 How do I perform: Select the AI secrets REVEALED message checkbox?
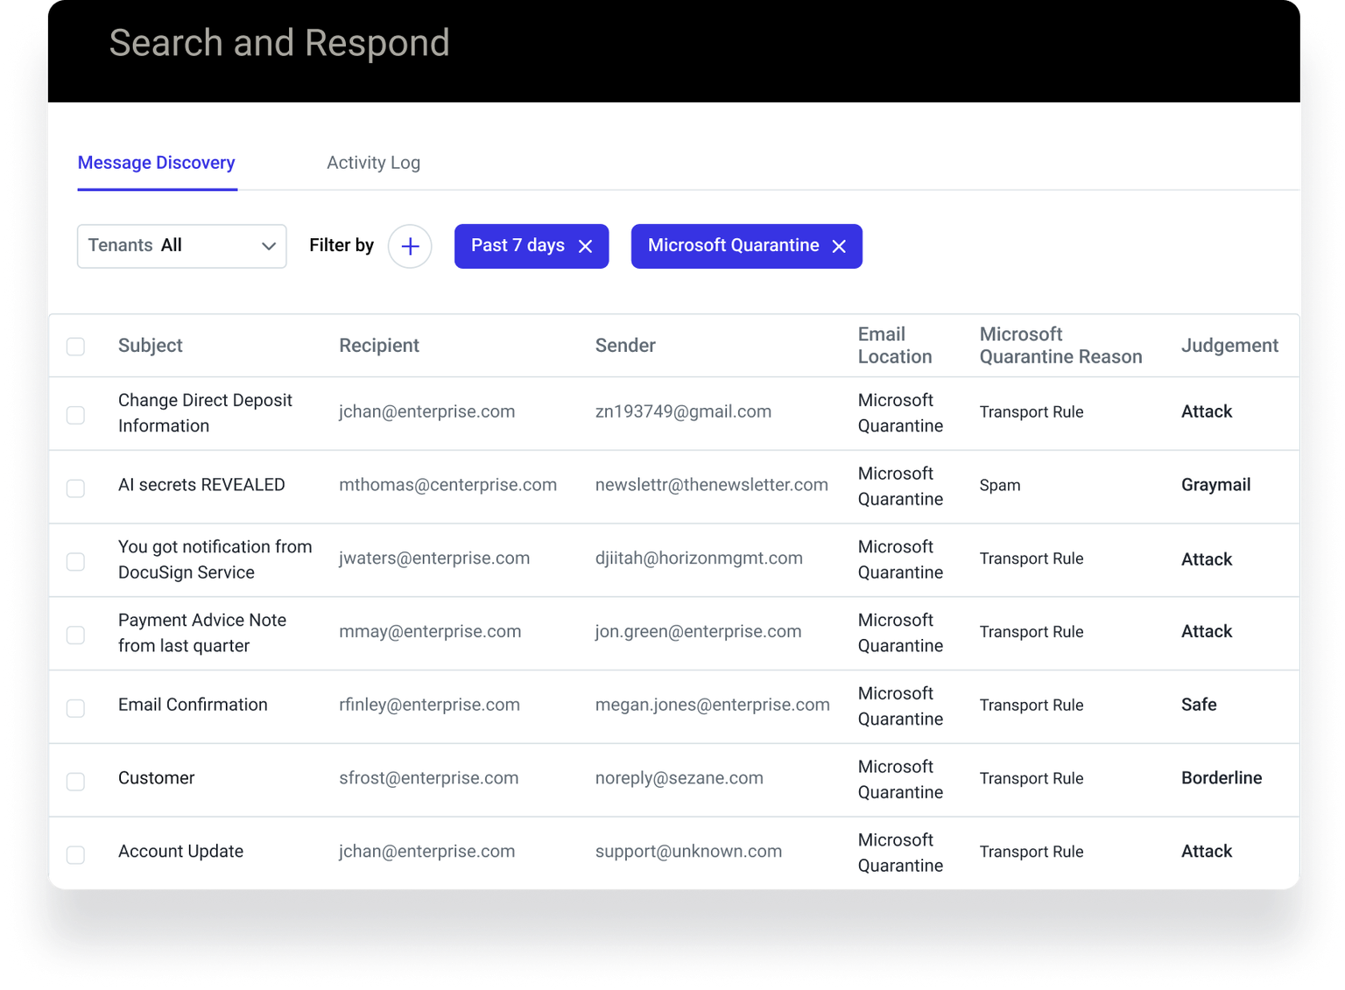coord(76,488)
